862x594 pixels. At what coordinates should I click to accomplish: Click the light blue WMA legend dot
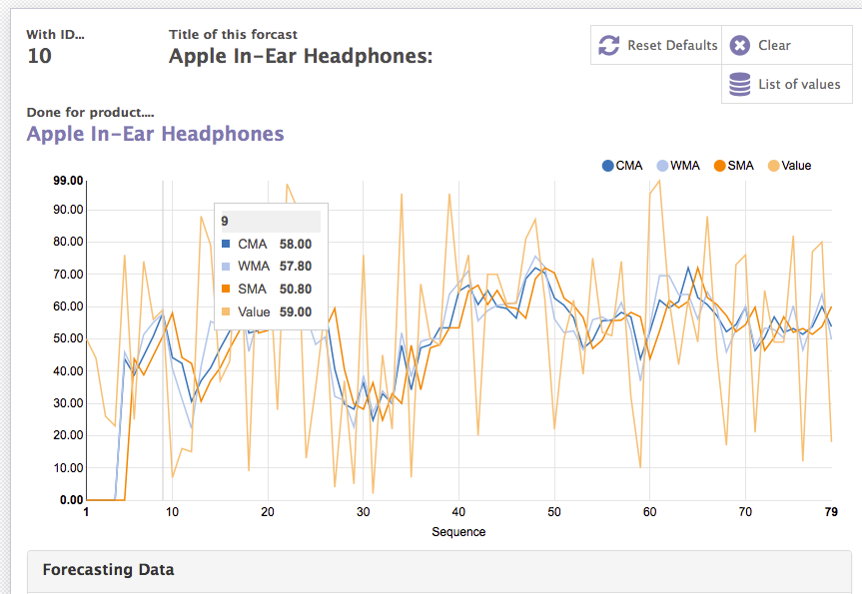click(x=662, y=166)
